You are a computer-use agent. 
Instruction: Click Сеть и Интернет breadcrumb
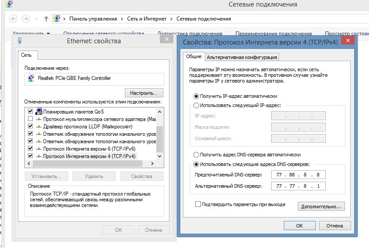pyautogui.click(x=147, y=19)
